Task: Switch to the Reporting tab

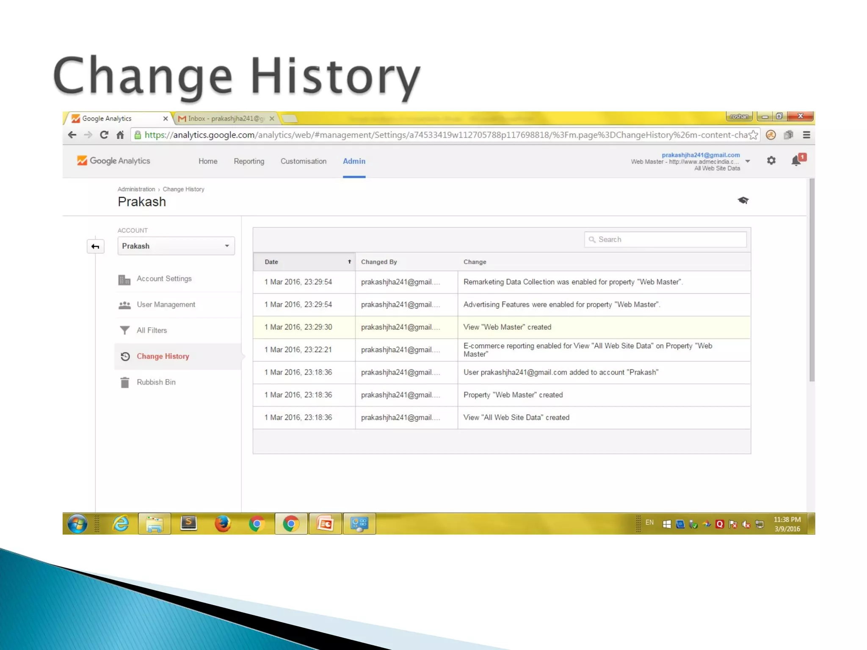Action: 249,161
